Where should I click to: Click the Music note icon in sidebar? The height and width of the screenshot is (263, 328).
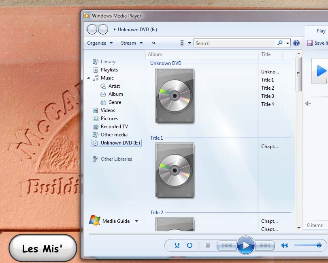(x=96, y=78)
